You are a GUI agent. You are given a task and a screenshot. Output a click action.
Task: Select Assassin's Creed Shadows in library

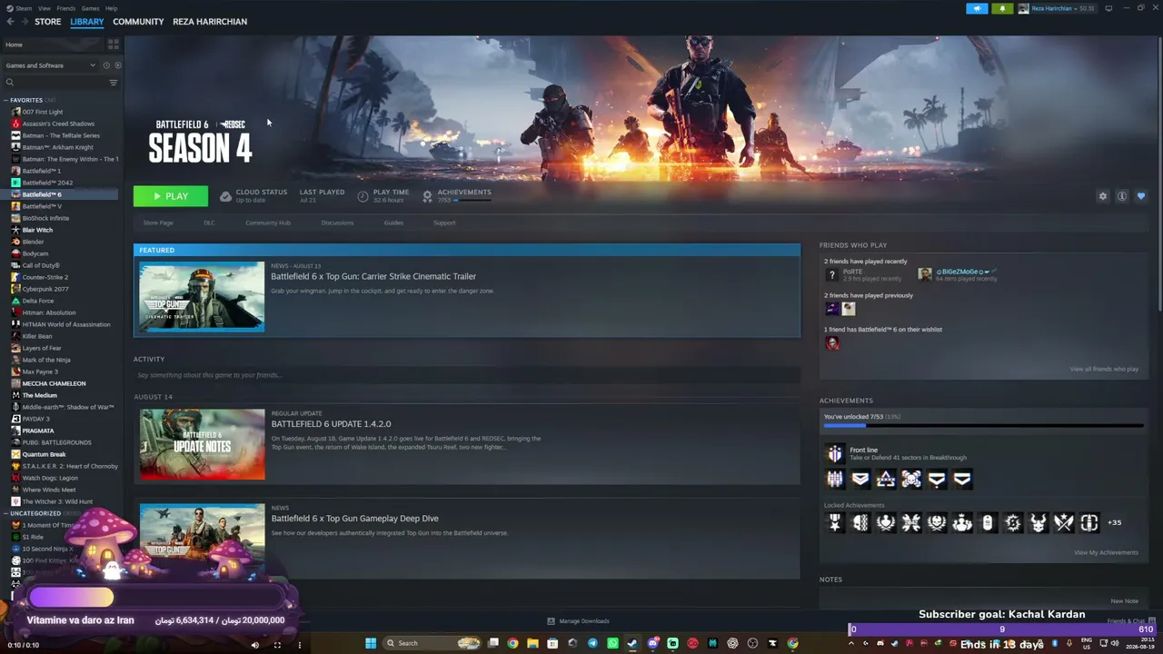click(58, 124)
